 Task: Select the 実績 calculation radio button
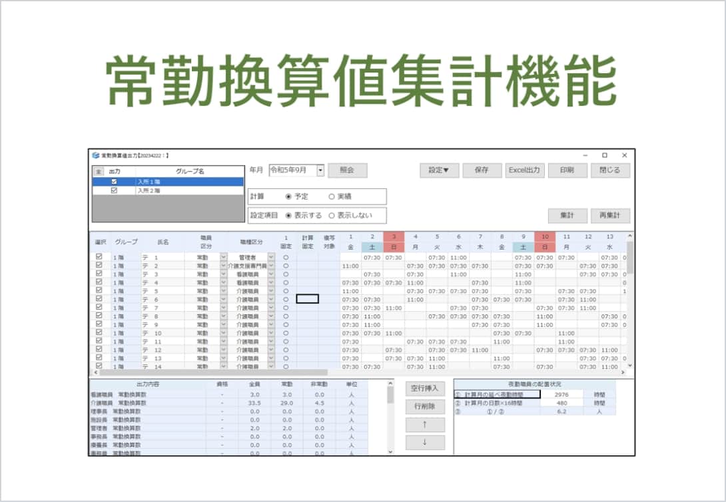pos(332,196)
